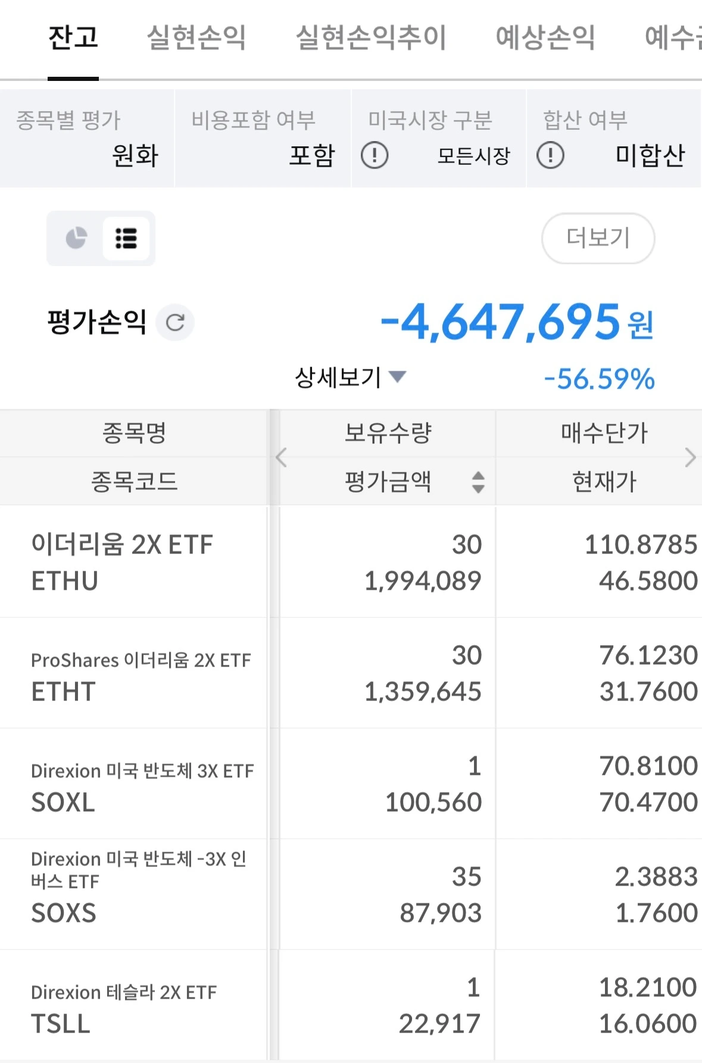
Task: Switch to pie chart view
Action: click(x=76, y=238)
